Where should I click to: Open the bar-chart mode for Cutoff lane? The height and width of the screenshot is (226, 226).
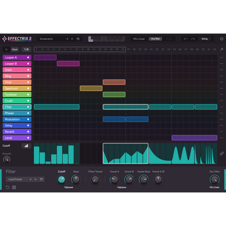tap(27, 146)
